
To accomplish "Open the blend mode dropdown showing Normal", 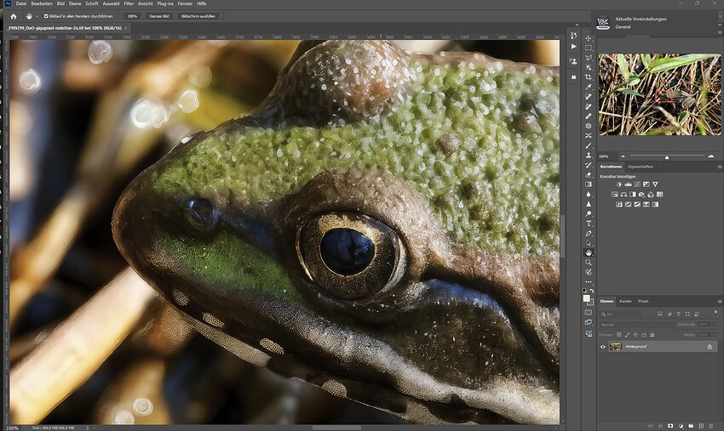I will pos(636,325).
